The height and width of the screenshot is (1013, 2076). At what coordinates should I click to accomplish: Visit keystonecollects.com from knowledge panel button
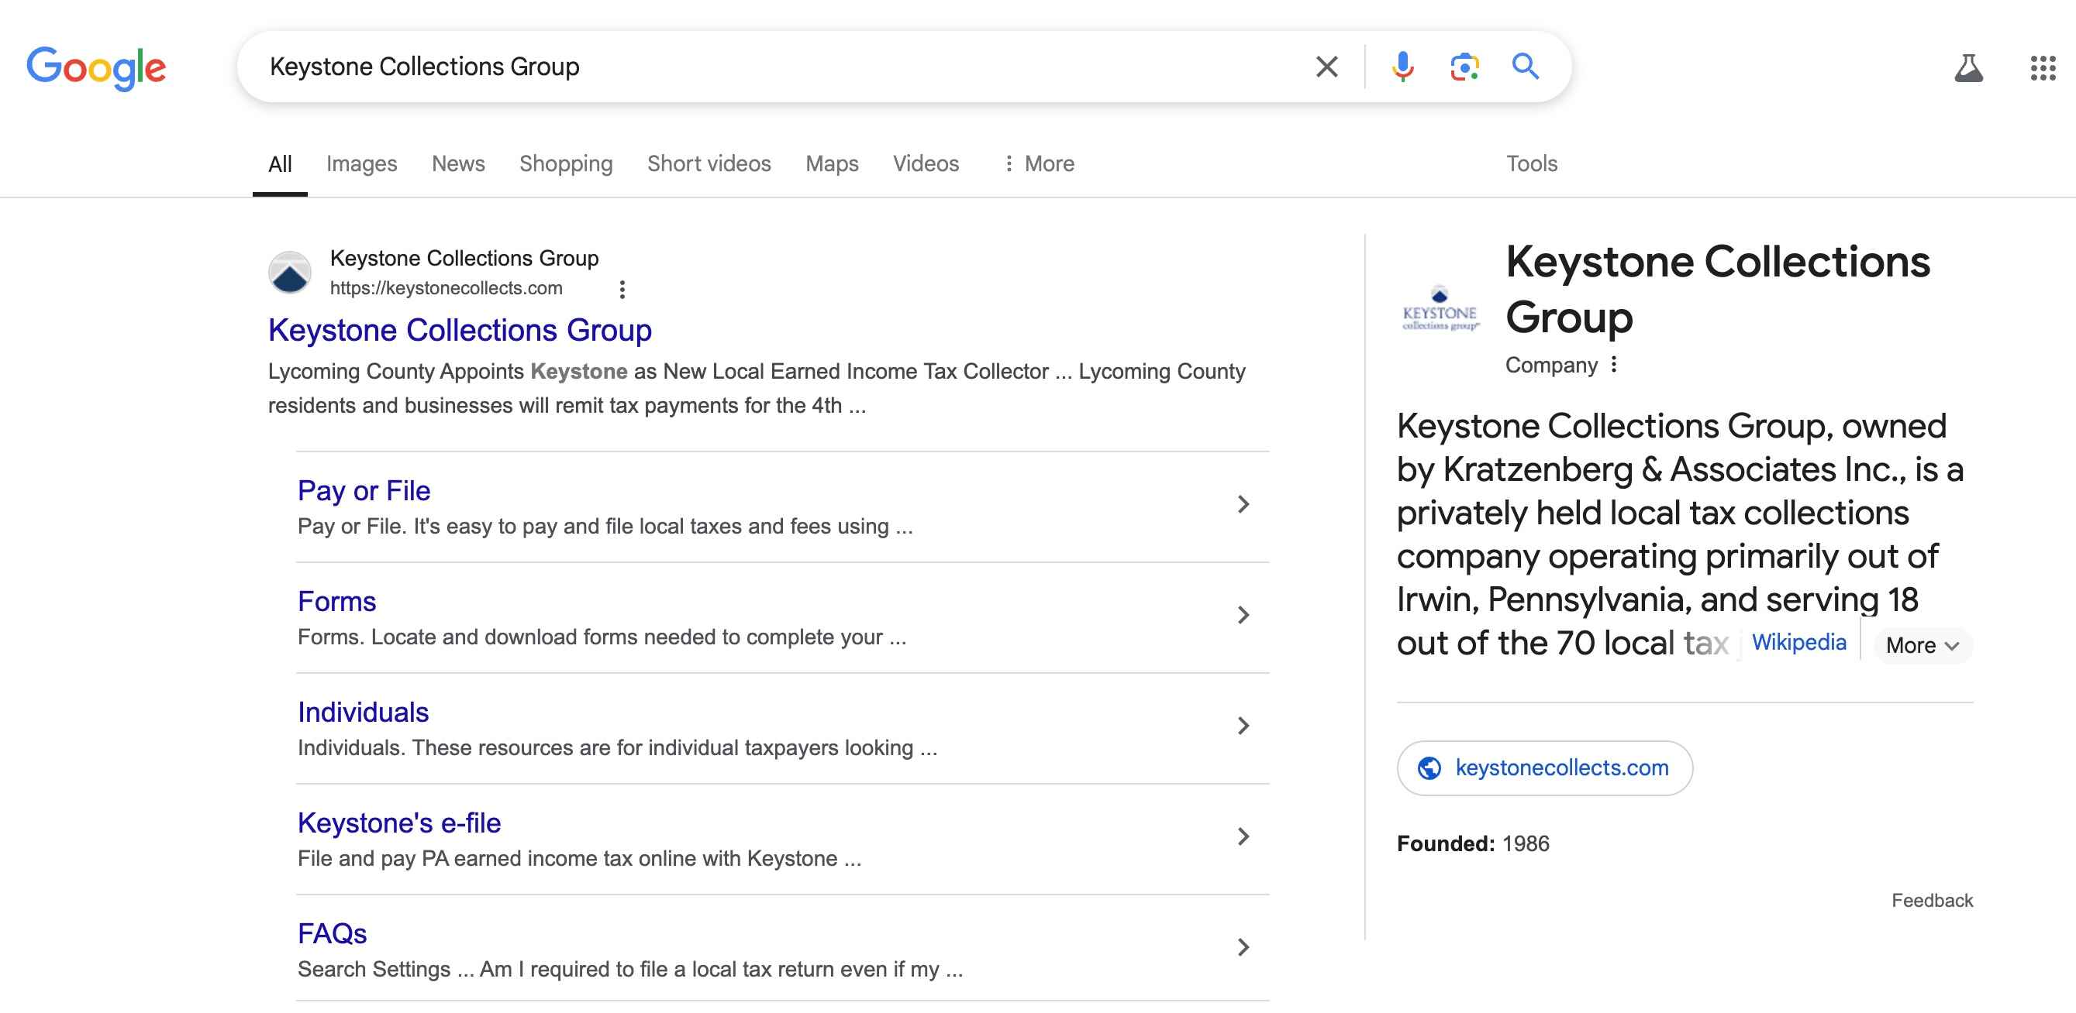[x=1544, y=768]
